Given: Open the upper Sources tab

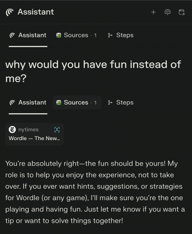Looking at the screenshot, I should (76, 35).
